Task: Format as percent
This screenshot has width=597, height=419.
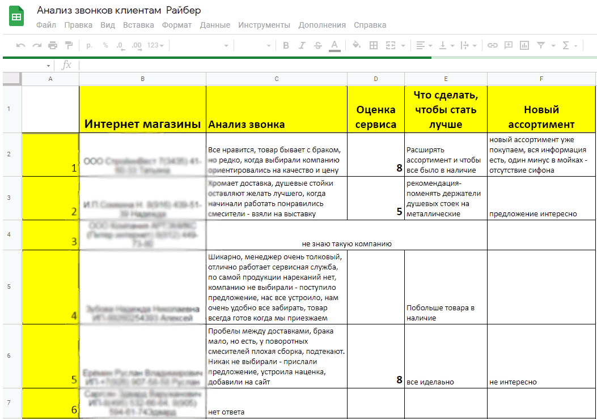Action: coord(105,45)
